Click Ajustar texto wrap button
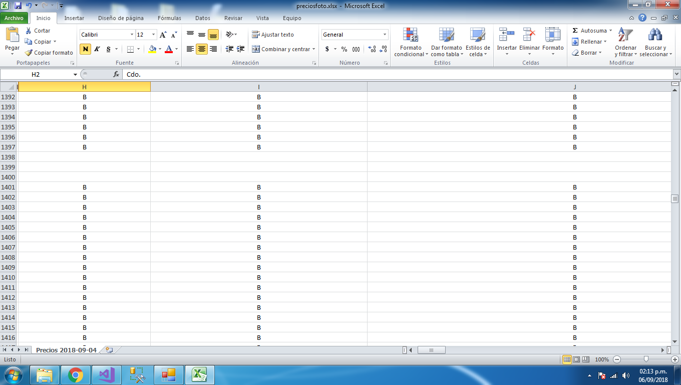Viewport: 681px width, 385px height. click(x=273, y=35)
